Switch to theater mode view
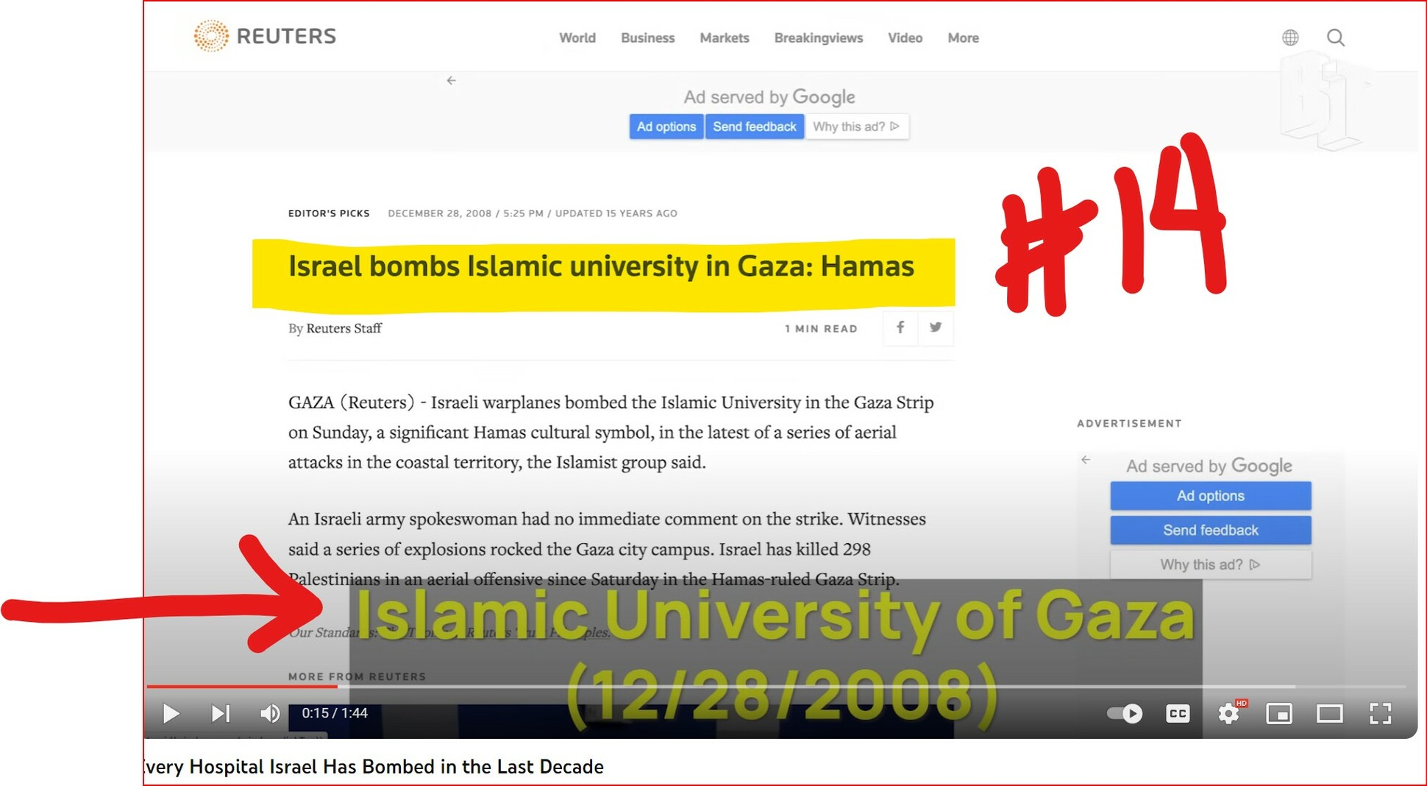Viewport: 1427px width, 786px height. 1329,713
